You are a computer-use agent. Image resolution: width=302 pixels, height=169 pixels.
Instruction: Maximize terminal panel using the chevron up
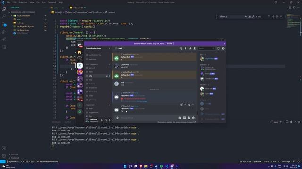295,122
